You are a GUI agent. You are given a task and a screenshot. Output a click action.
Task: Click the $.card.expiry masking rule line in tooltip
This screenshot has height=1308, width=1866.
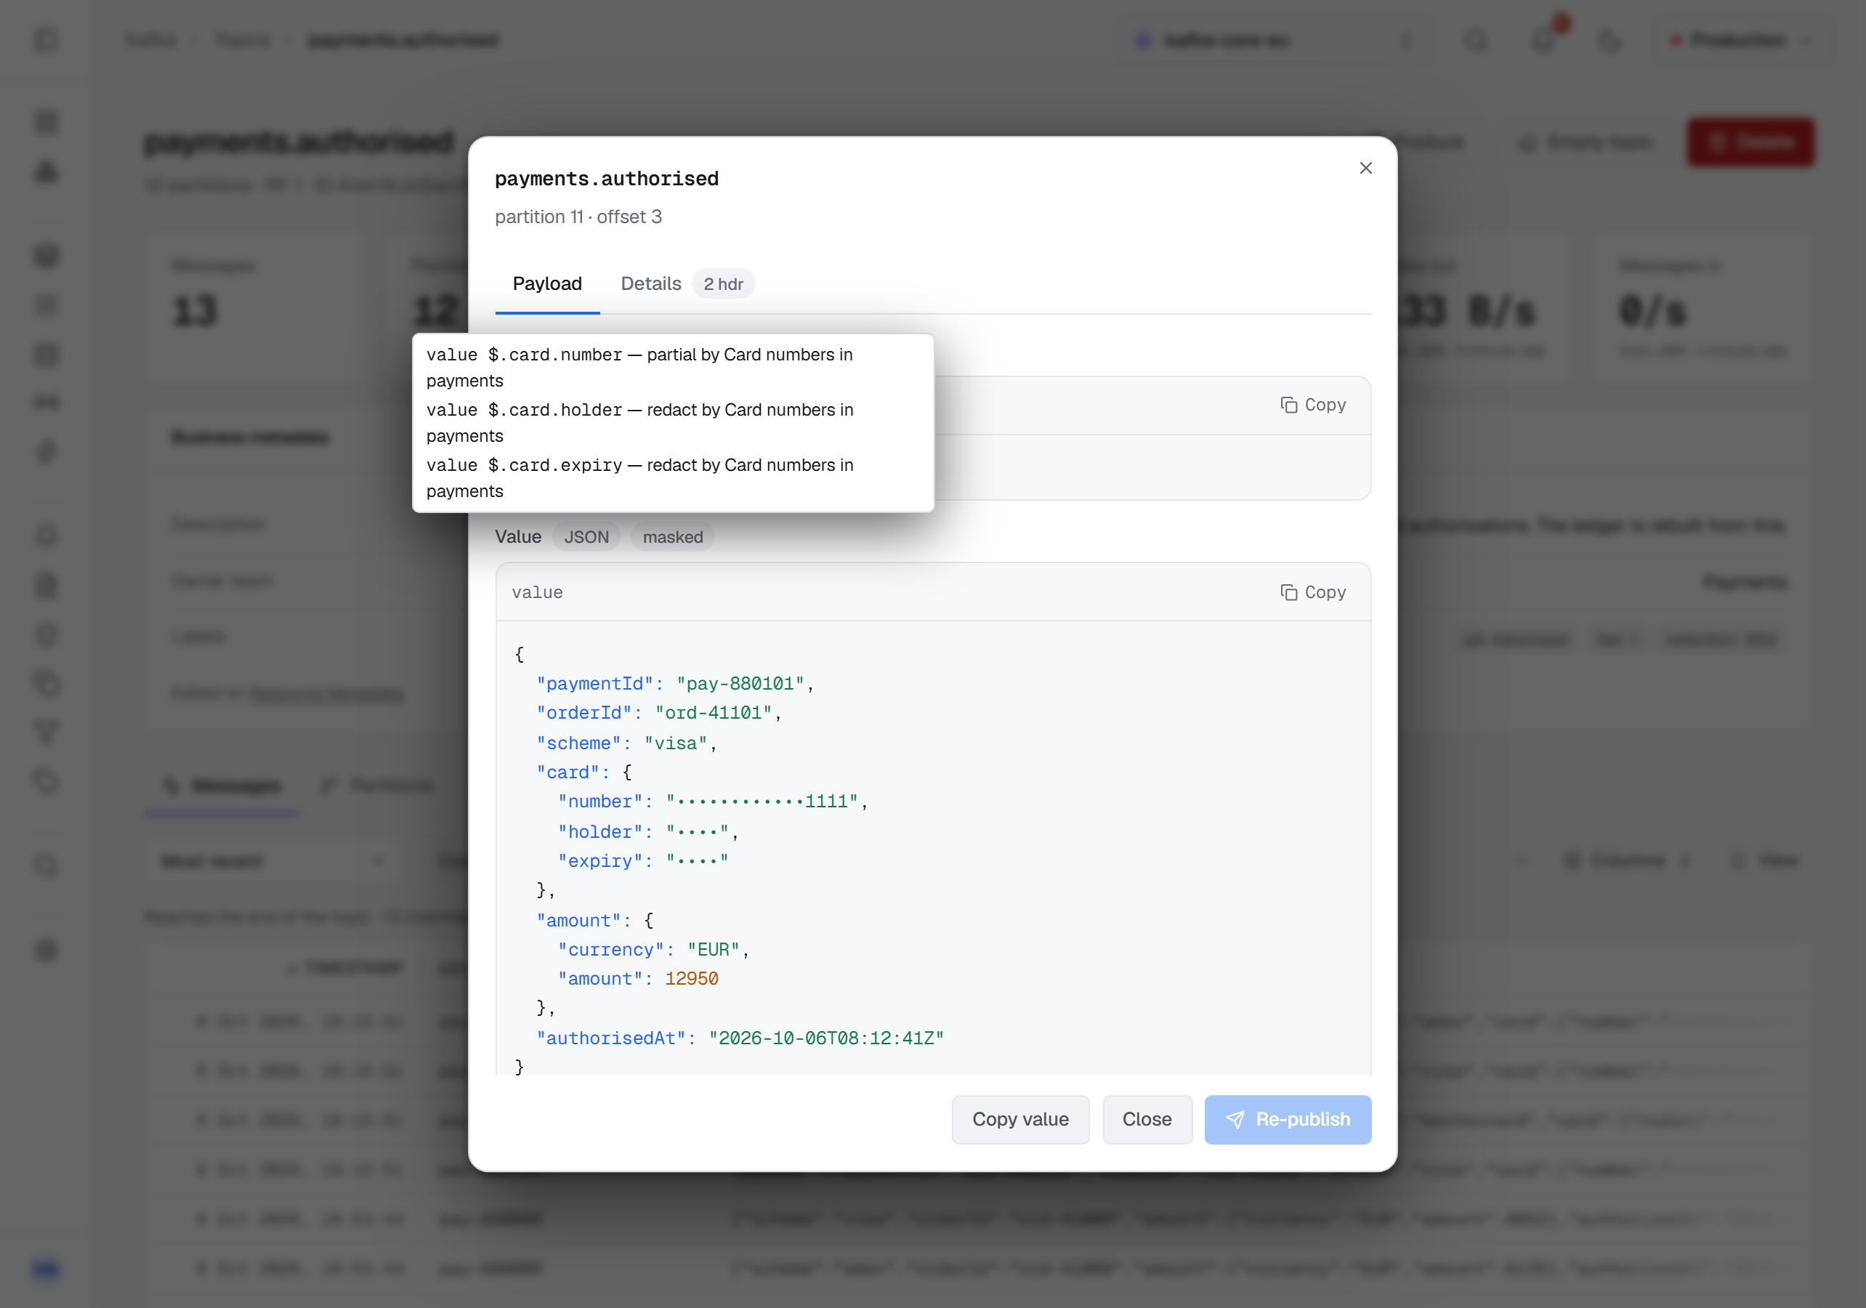639,478
